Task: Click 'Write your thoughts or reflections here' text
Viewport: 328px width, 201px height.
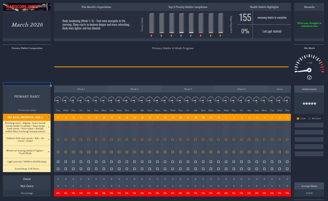Action: pos(309,25)
